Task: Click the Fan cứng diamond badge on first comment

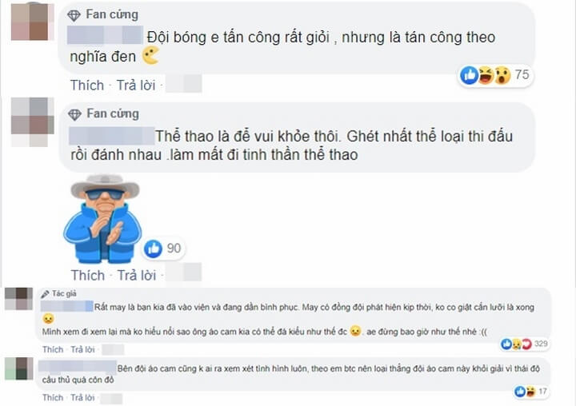Action: tap(74, 15)
